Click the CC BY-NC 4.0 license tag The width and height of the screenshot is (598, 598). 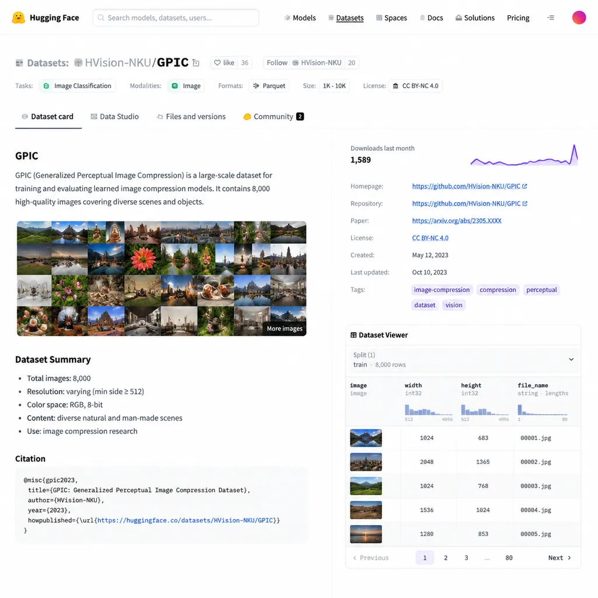[415, 86]
